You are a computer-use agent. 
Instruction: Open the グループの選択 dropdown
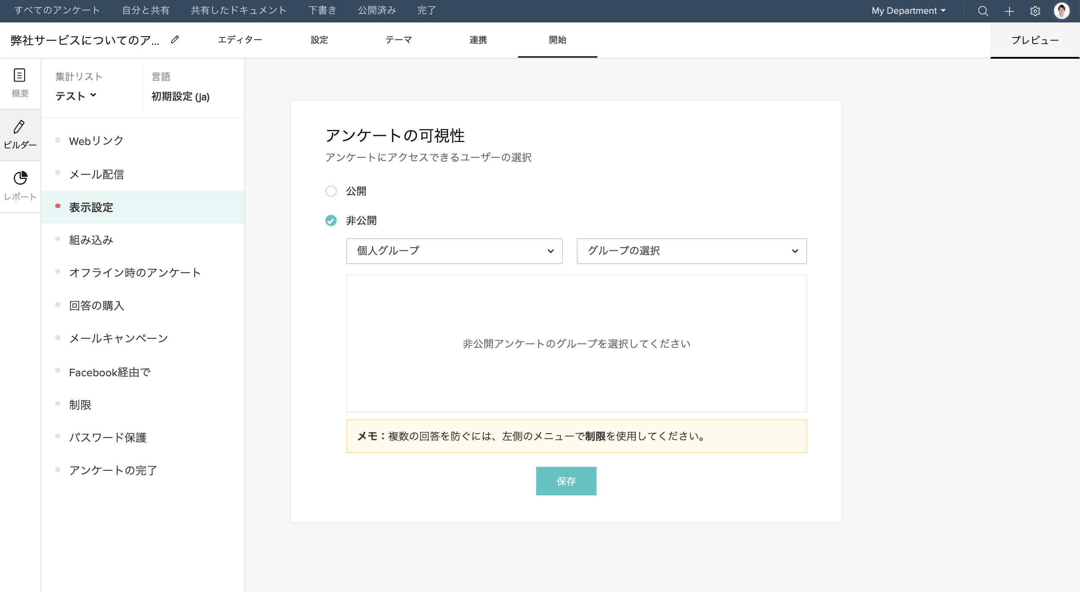[x=692, y=251]
